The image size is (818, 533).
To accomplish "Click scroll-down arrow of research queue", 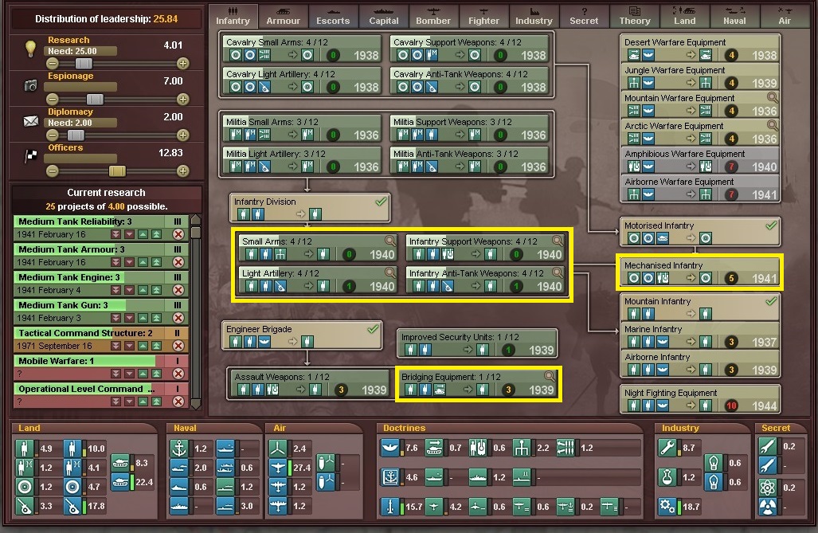I will (x=196, y=405).
